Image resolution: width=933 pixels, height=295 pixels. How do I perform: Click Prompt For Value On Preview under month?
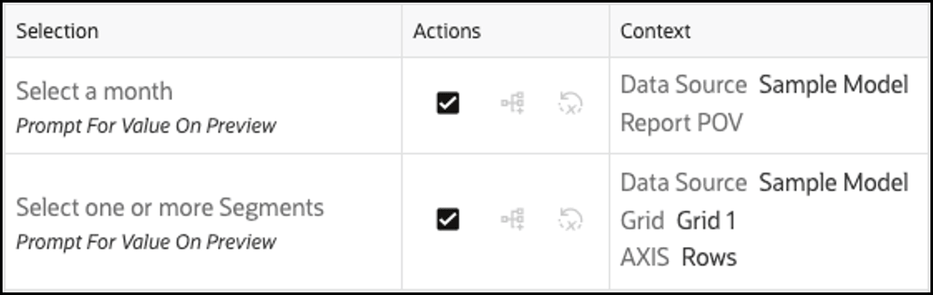146,125
